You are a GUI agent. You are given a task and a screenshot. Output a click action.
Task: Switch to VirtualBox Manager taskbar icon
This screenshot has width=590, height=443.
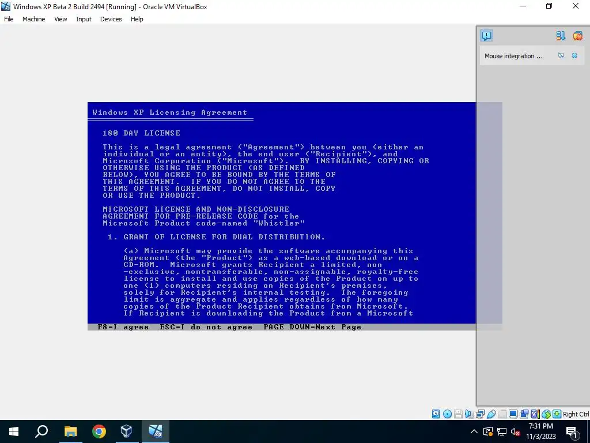tap(126, 431)
